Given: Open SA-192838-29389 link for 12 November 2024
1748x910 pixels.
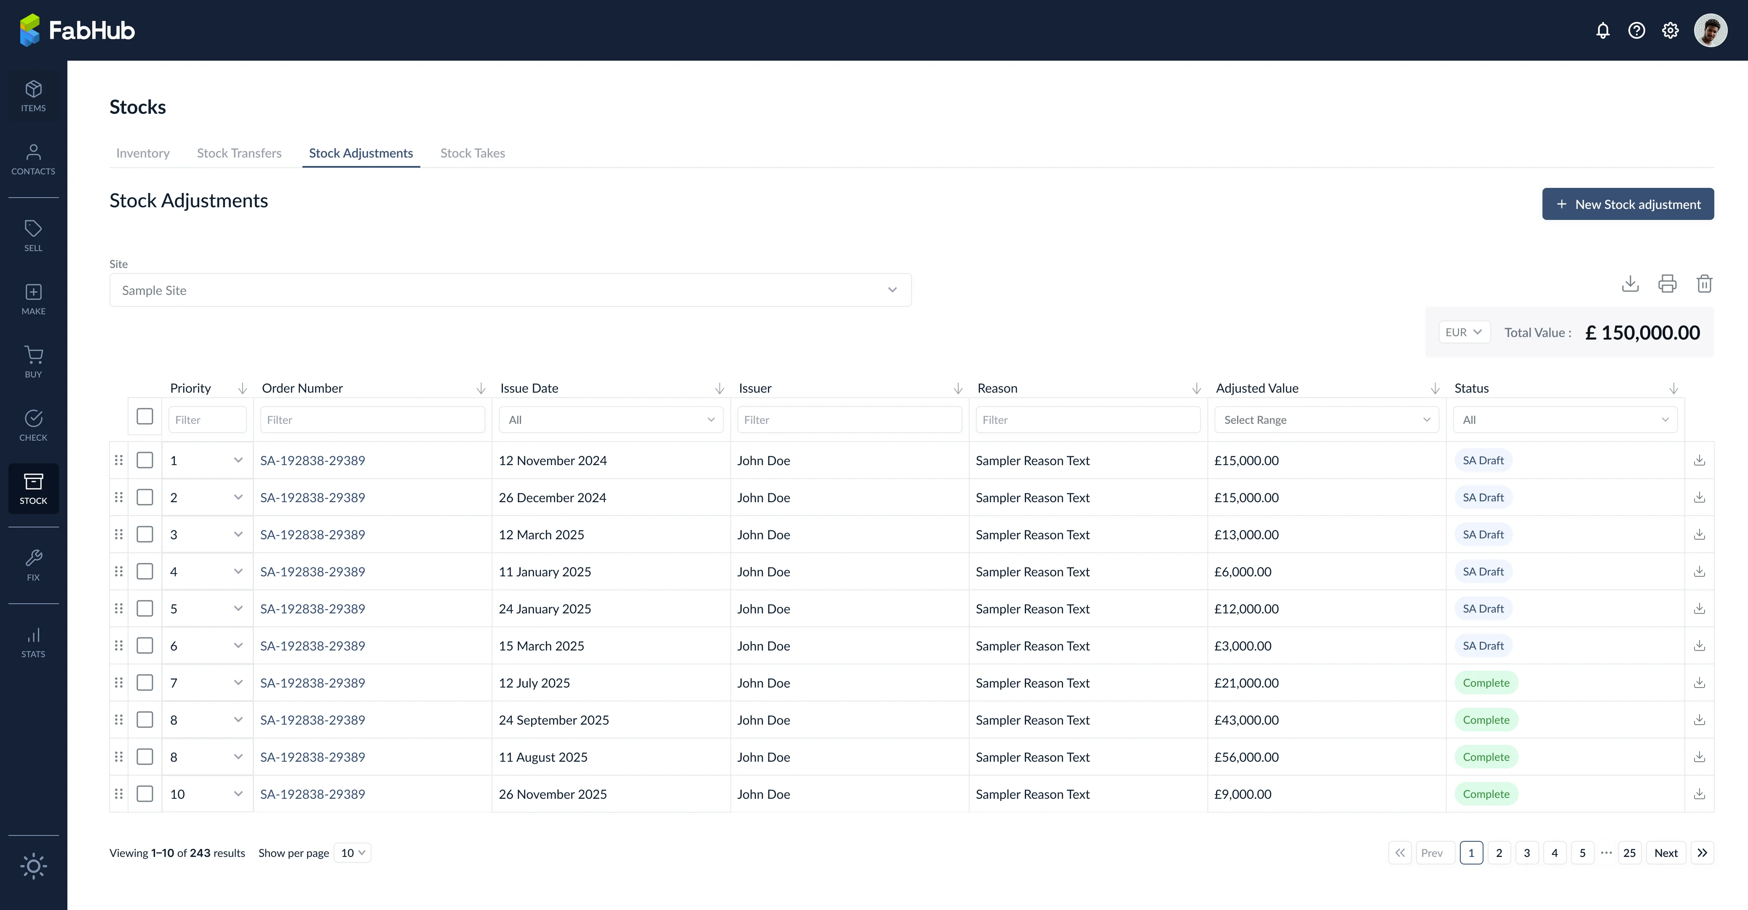Looking at the screenshot, I should pyautogui.click(x=312, y=460).
